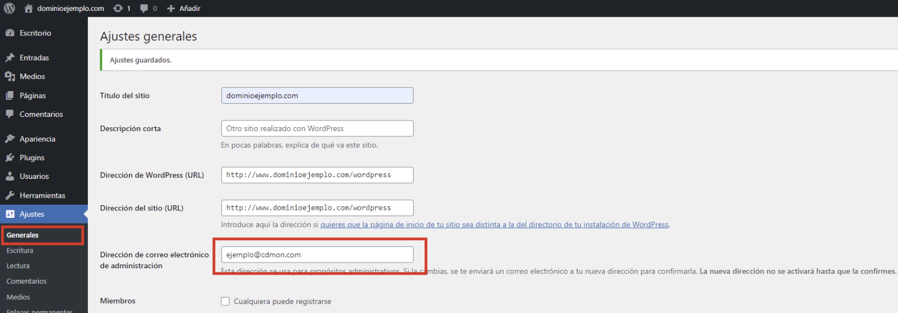Viewport: 898px width, 313px height.
Task: Open the WordPress logo menu
Action: click(x=9, y=9)
